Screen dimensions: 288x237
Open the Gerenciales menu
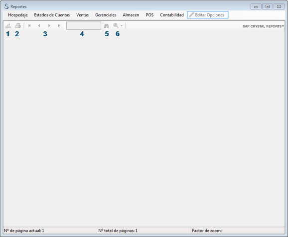[106, 15]
